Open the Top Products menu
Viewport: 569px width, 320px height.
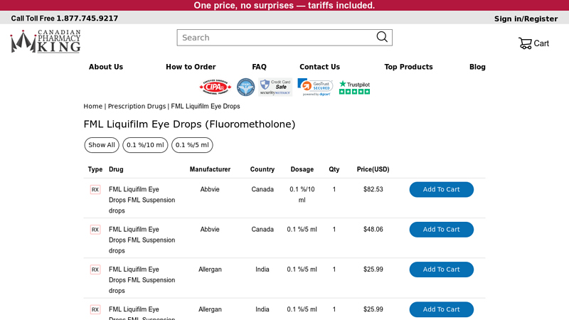[x=408, y=67]
